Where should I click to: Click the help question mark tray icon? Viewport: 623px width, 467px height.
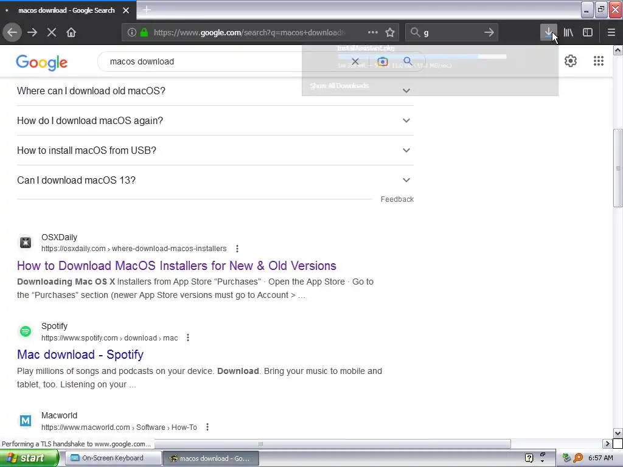pos(529,458)
